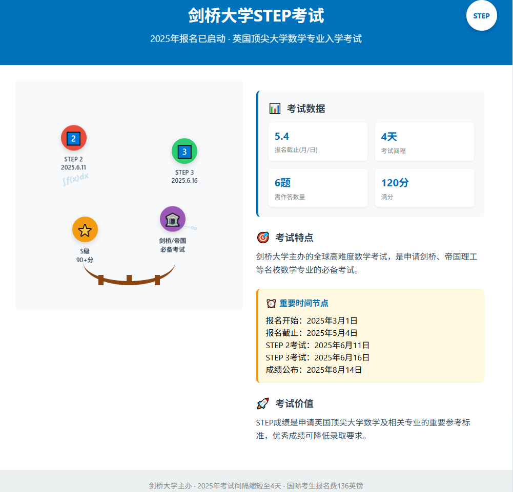Click the bar chart icon beside 考试数据
The width and height of the screenshot is (513, 492).
(275, 109)
